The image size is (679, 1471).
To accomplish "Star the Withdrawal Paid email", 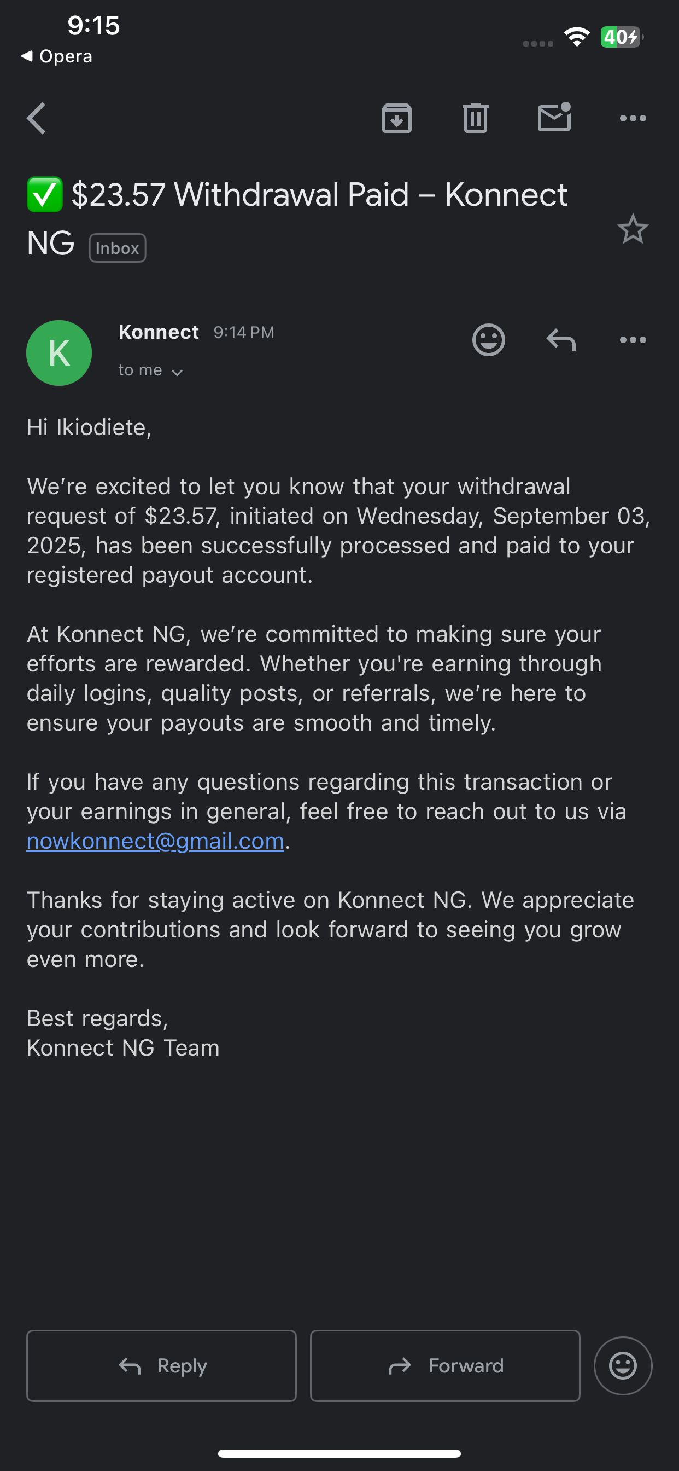I will 633,229.
